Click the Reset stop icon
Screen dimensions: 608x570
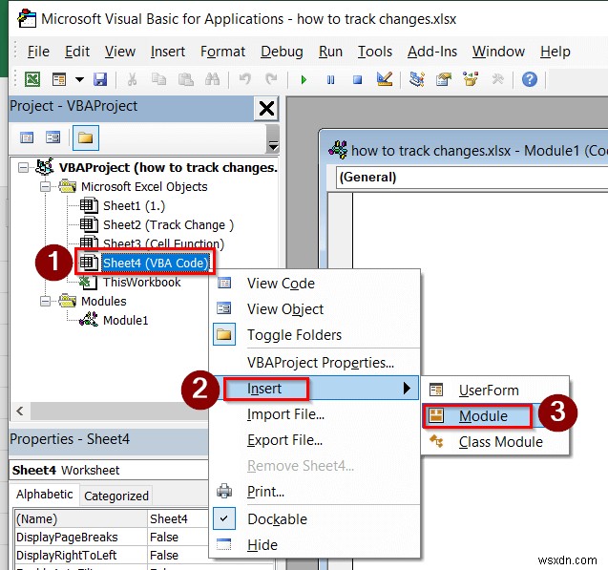pos(357,80)
